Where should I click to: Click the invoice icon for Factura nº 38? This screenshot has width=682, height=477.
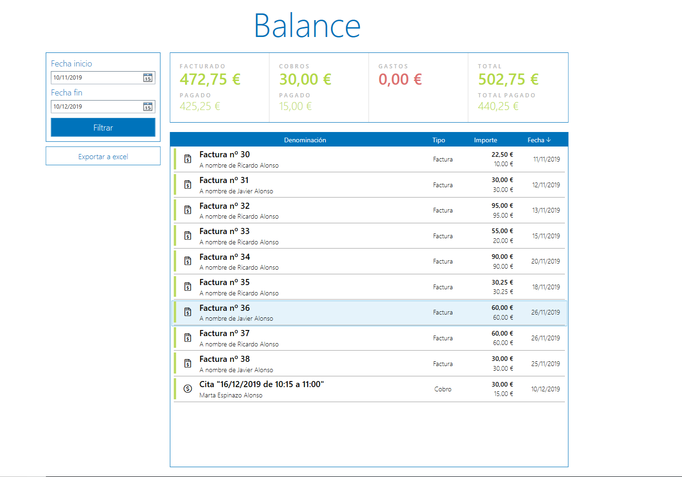click(188, 363)
